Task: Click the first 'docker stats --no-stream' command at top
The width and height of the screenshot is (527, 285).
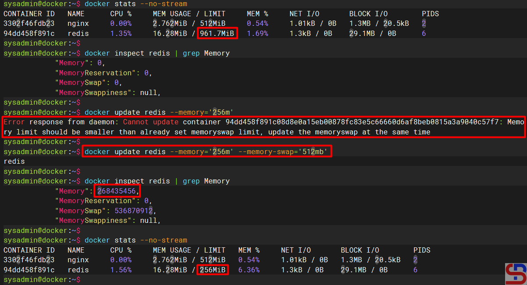Action: [136, 4]
